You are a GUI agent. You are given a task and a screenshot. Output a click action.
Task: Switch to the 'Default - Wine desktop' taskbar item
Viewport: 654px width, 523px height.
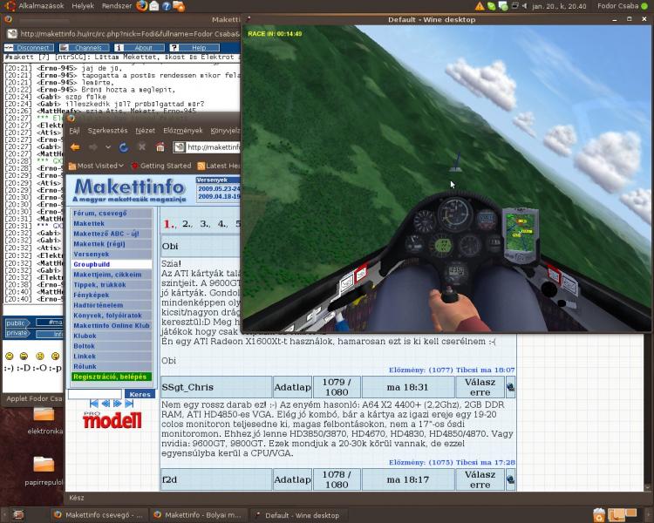(294, 515)
